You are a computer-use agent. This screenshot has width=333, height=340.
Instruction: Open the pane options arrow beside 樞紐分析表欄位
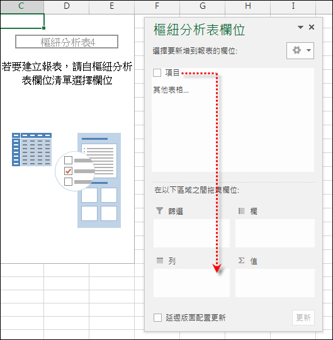pyautogui.click(x=300, y=27)
